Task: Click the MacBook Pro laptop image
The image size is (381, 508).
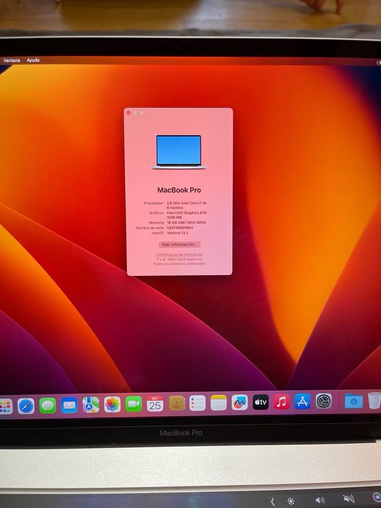Action: click(x=179, y=152)
